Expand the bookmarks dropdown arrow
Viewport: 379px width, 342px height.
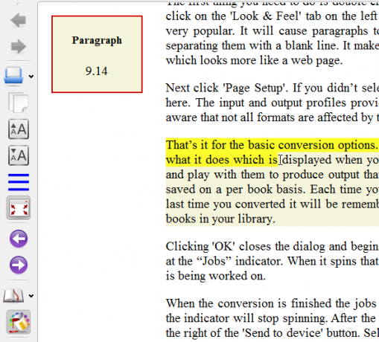tap(31, 296)
